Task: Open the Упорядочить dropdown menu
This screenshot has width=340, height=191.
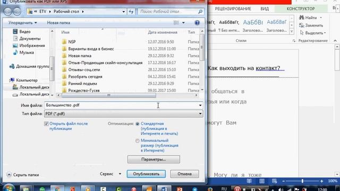Action: (22, 23)
